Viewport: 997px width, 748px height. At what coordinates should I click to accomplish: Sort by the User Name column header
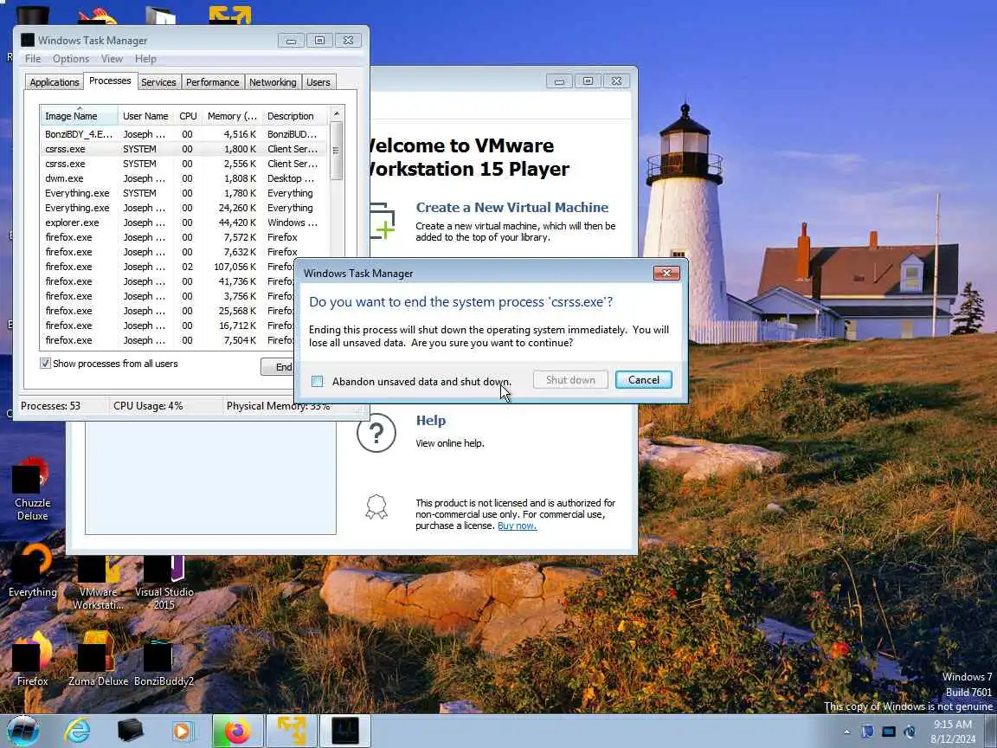145,116
